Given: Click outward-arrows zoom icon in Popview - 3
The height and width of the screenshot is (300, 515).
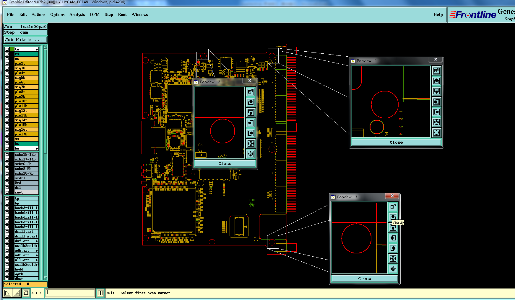Looking at the screenshot, I should pos(393,269).
